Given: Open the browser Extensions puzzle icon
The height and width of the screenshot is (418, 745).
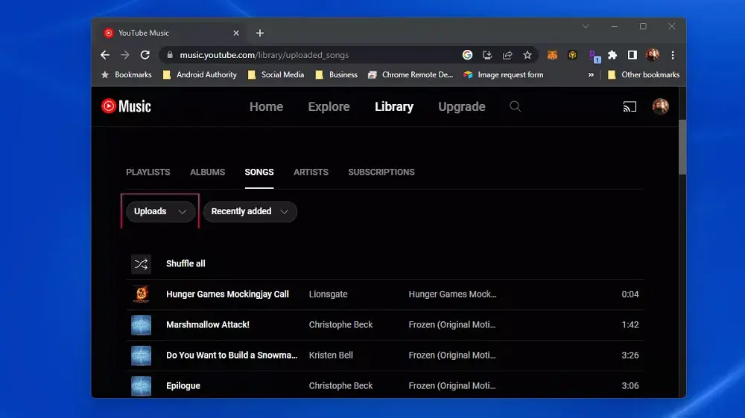Looking at the screenshot, I should 612,55.
